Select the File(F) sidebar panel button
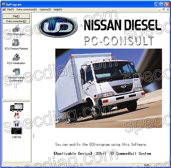 click(x=16, y=16)
